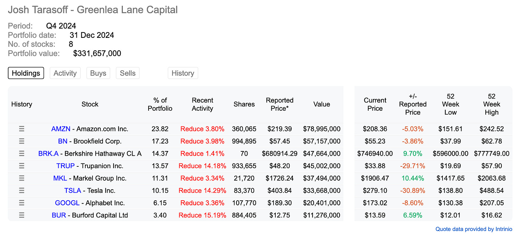Open history icon for MKL row

tap(21, 178)
